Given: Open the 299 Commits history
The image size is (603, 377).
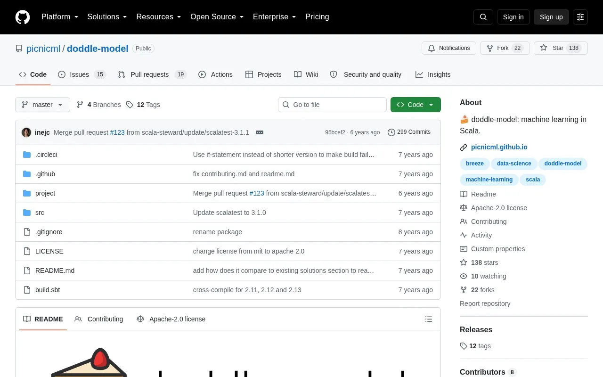Looking at the screenshot, I should [x=409, y=132].
